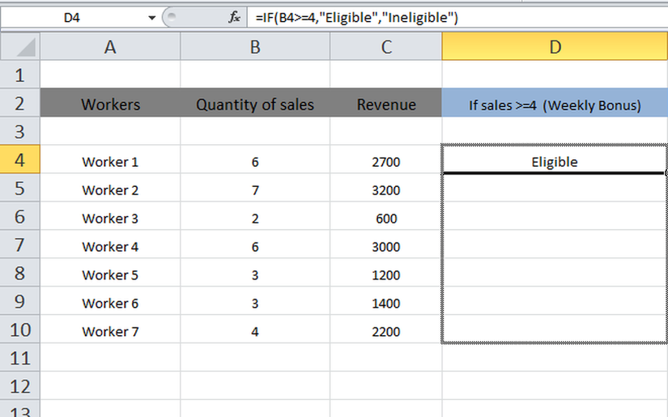Click the cell containing Eligible

[x=555, y=161]
